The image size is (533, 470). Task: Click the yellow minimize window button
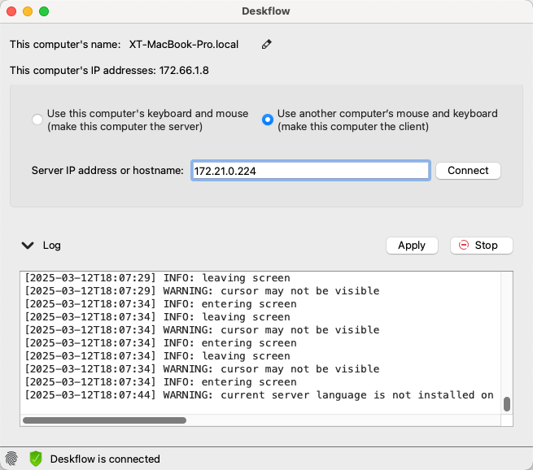28,11
